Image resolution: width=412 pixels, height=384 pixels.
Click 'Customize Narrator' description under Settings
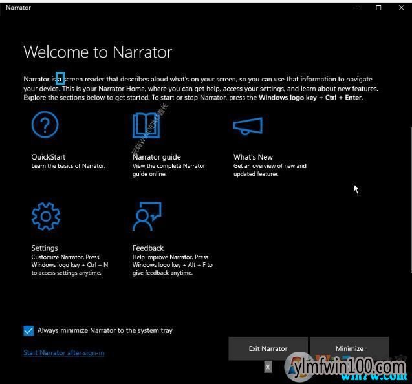click(x=70, y=265)
